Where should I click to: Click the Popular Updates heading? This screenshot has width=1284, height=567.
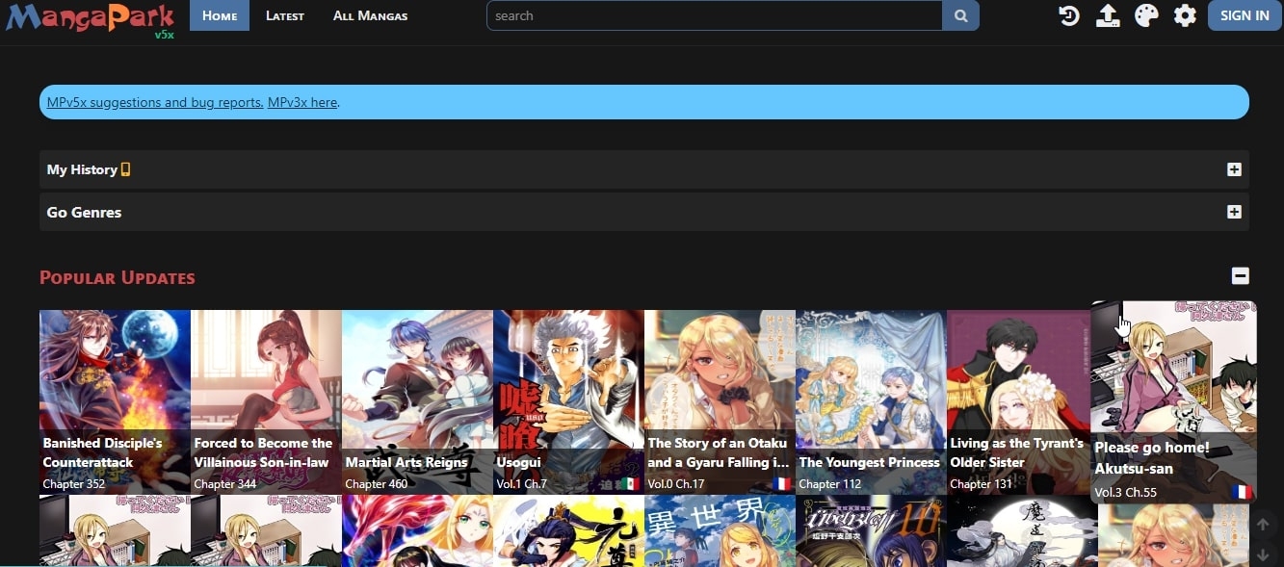point(118,278)
